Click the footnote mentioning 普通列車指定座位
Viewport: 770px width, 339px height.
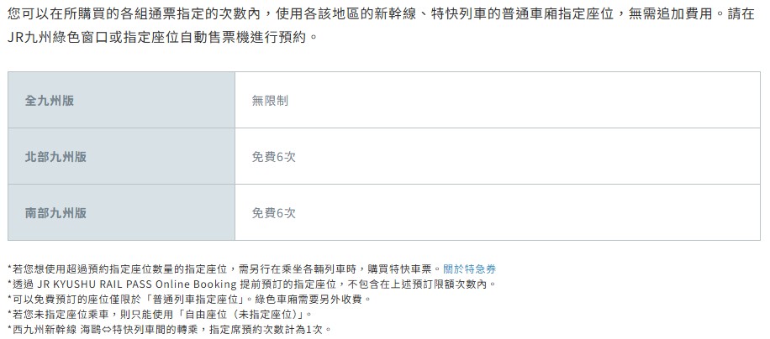click(x=189, y=299)
